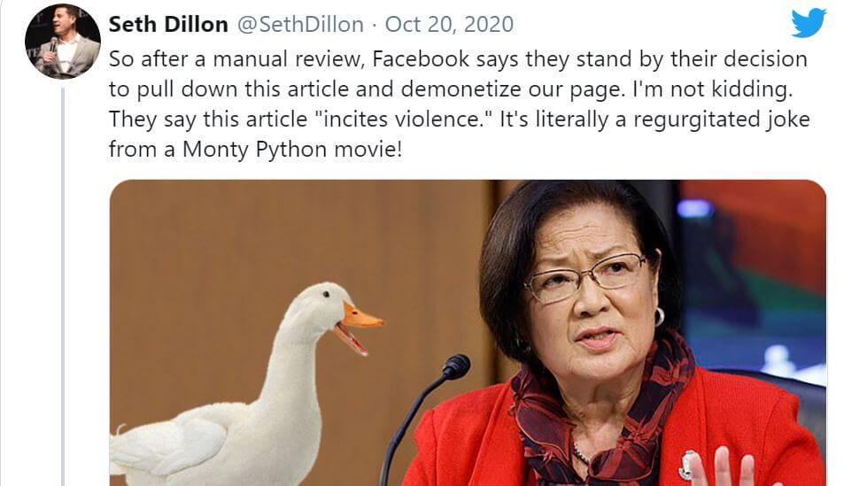The height and width of the screenshot is (486, 844).
Task: Visit the @SethDillon handle link
Action: coord(300,24)
